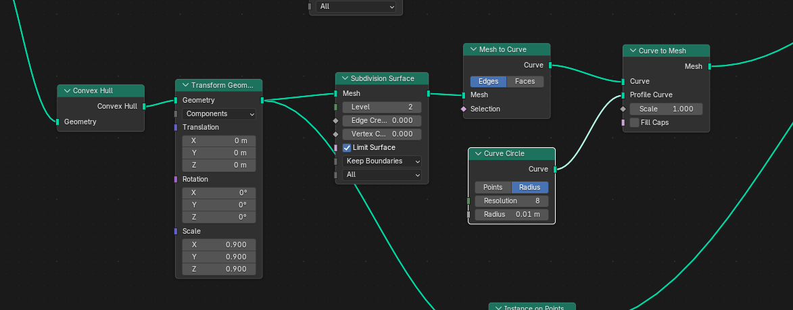Image resolution: width=793 pixels, height=310 pixels.
Task: Click the Limit Surface boolean socket
Action: click(335, 148)
